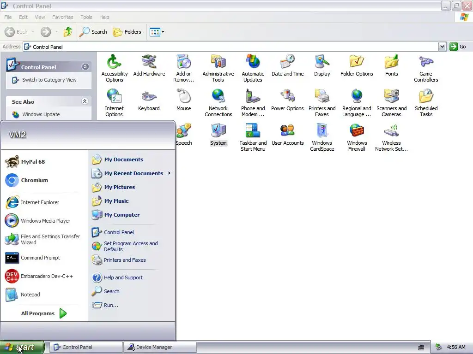The image size is (473, 354).
Task: Open Notepad from Start menu
Action: click(44, 295)
